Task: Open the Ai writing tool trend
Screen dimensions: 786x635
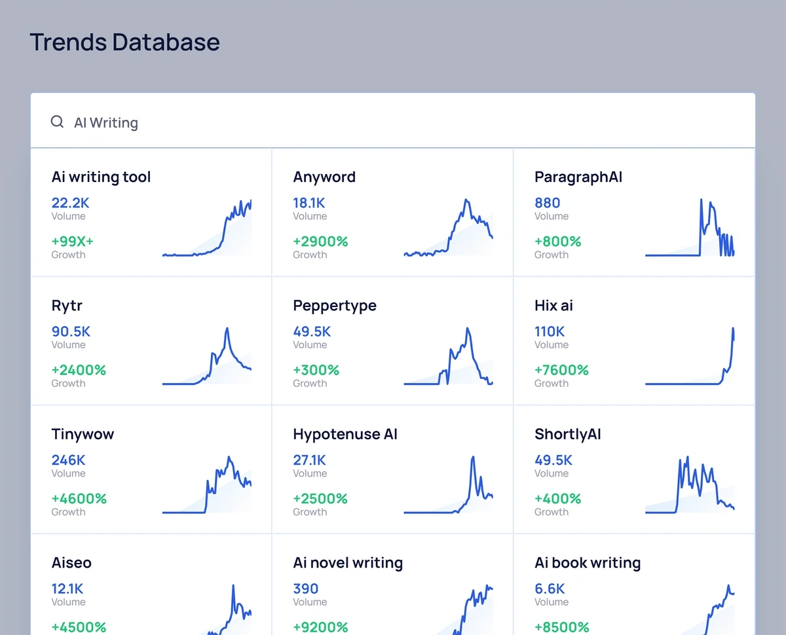Action: point(101,177)
